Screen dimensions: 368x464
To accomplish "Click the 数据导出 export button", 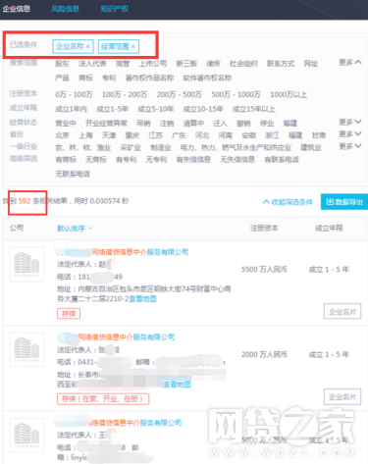I will click(x=344, y=202).
